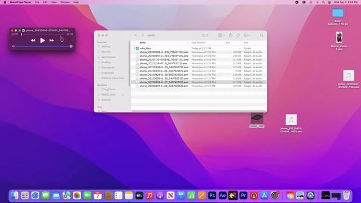This screenshot has width=361, height=203.
Task: Open Desktop in the Finder sidebar
Action: click(106, 63)
